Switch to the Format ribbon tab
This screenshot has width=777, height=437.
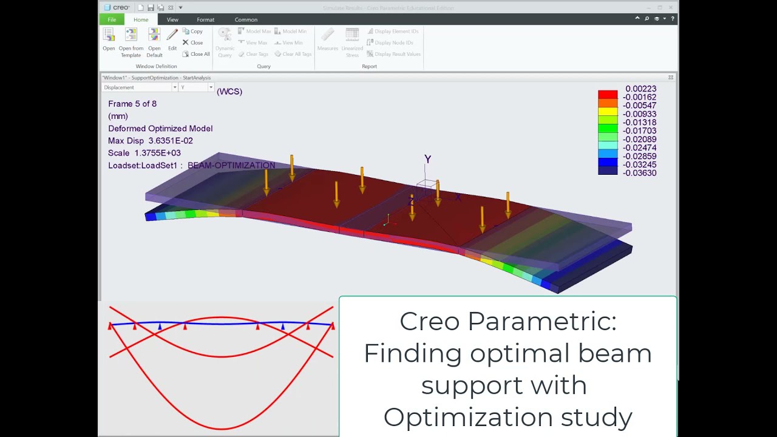pyautogui.click(x=205, y=19)
